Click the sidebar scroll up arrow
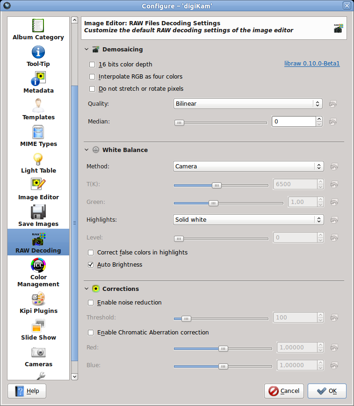354x406 pixels. [74, 20]
